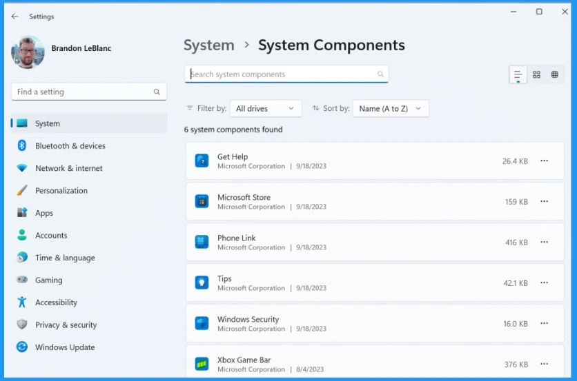Select the Microsoft Store title text
This screenshot has height=381, width=577.
click(244, 197)
